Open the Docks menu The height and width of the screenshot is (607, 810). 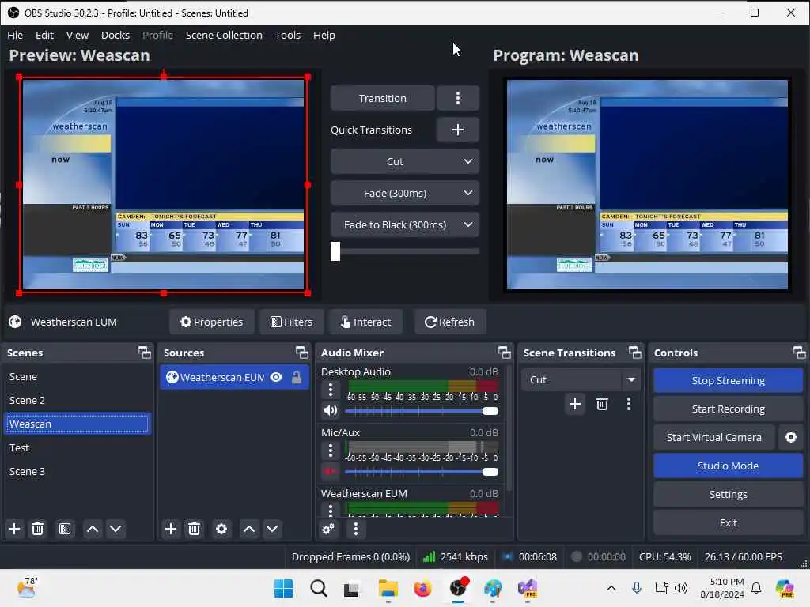click(115, 35)
